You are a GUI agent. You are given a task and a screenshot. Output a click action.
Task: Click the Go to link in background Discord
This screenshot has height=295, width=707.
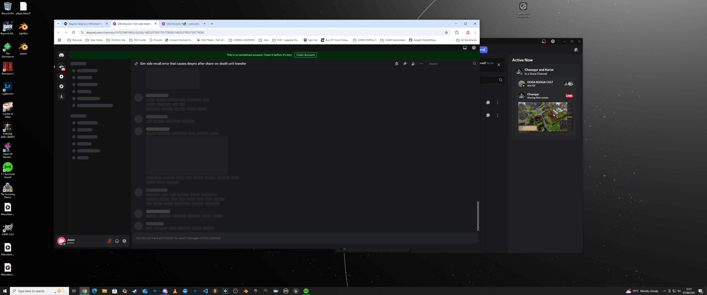(490, 62)
